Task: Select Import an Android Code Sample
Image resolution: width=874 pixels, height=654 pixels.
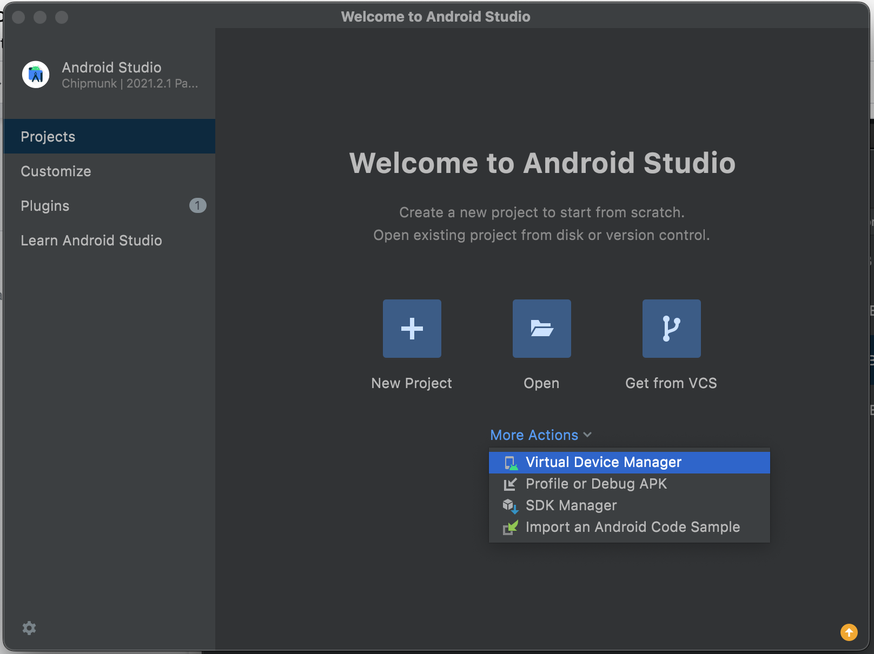Action: click(630, 528)
